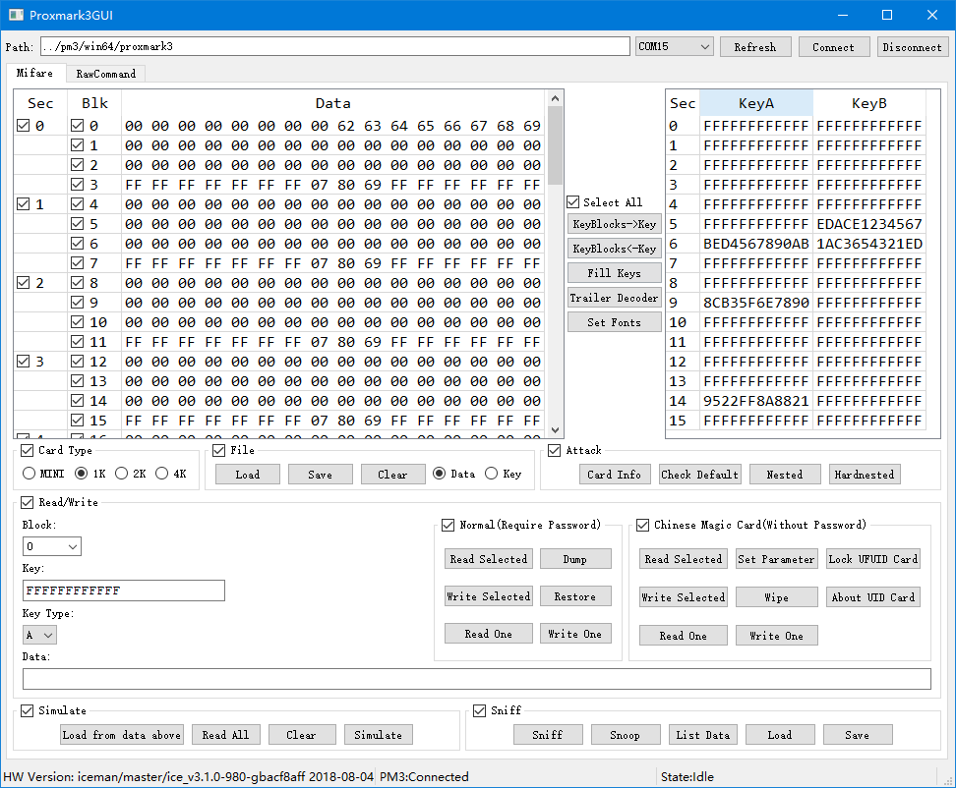Click the File Clear button
The width and height of the screenshot is (956, 788).
click(x=392, y=475)
